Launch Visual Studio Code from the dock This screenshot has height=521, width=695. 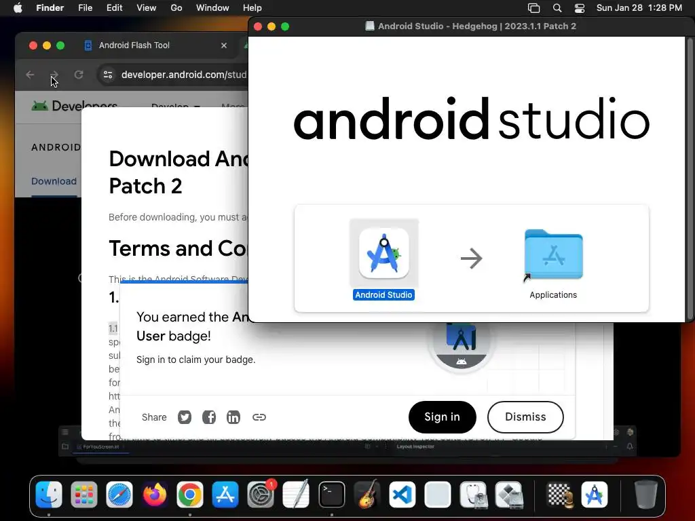tap(402, 495)
